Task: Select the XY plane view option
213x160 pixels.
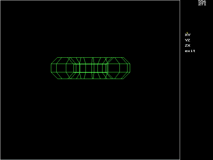Action: tap(188, 35)
